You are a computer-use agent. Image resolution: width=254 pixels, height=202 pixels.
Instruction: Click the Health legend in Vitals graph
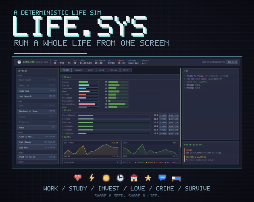click(140, 162)
